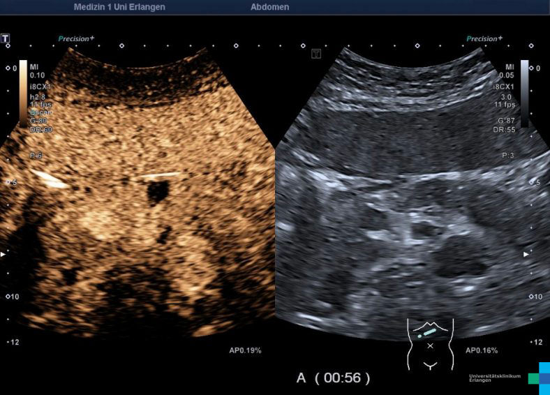The width and height of the screenshot is (550, 395).
Task: Select the abdomen body marker pictogram
Action: (430, 344)
